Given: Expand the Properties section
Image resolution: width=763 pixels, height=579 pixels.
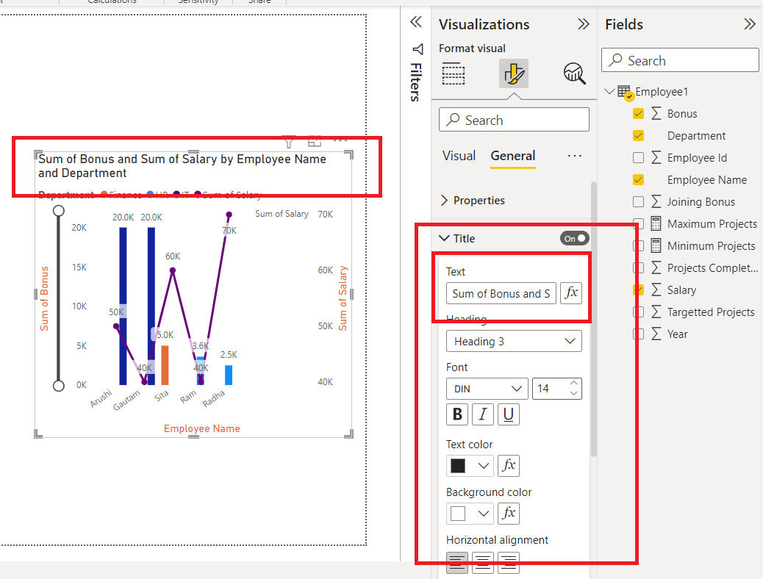Looking at the screenshot, I should (x=473, y=201).
